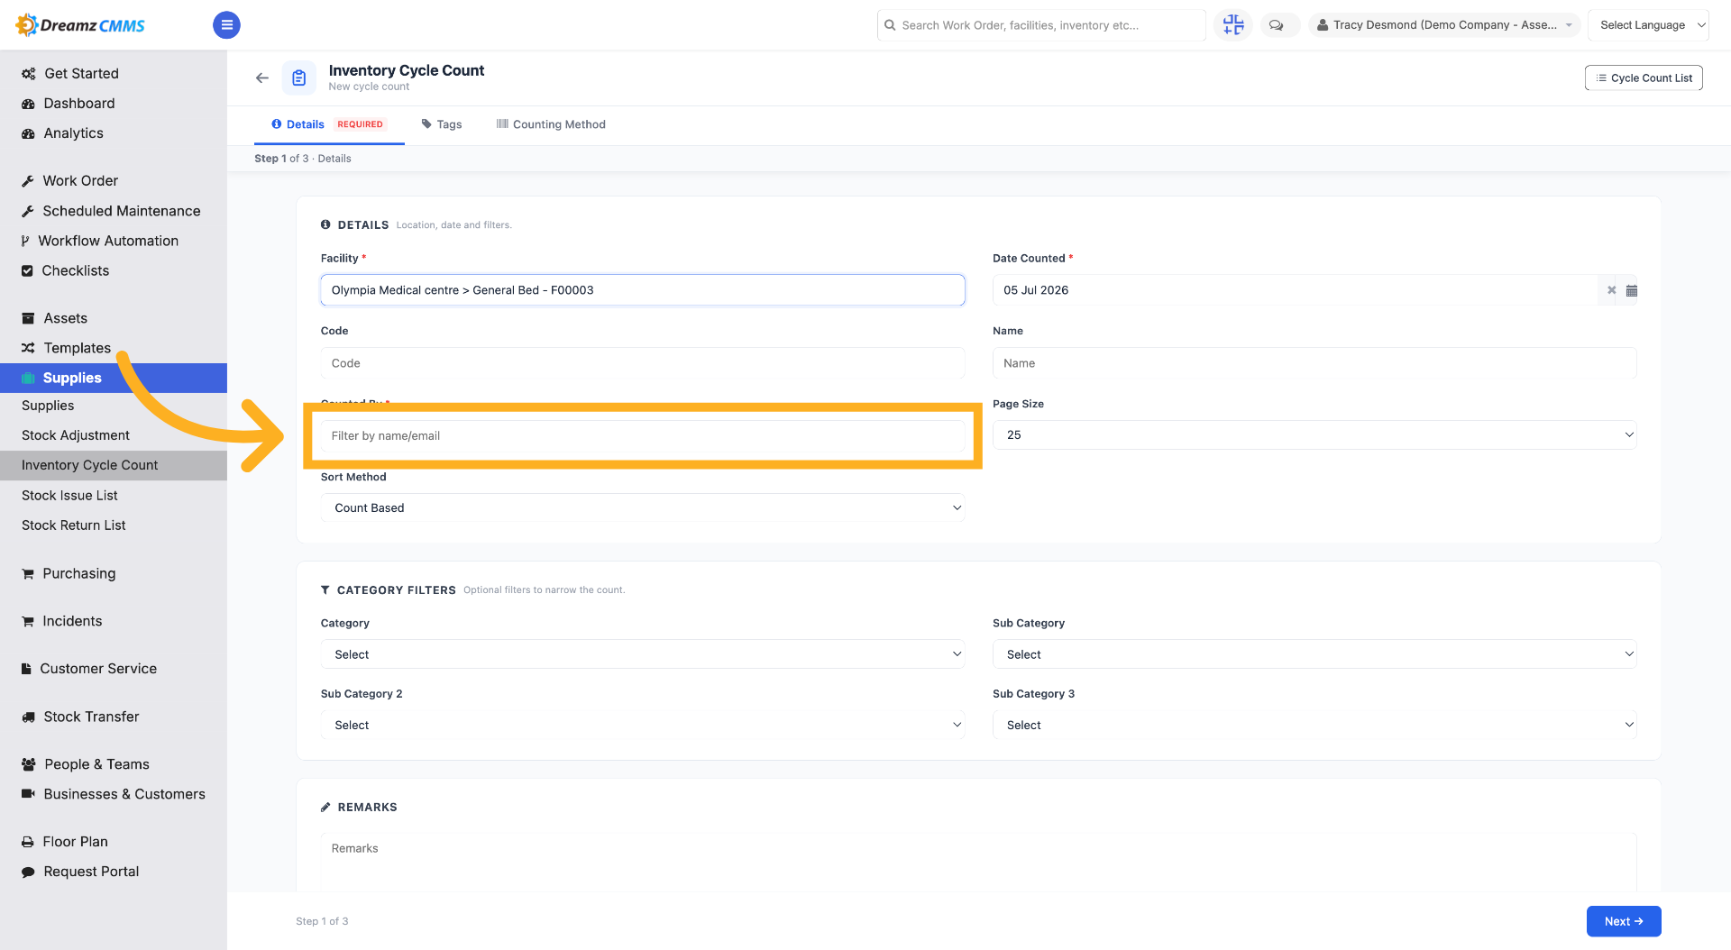Click the Dreamz CMMS logo
The image size is (1731, 950).
click(x=80, y=25)
